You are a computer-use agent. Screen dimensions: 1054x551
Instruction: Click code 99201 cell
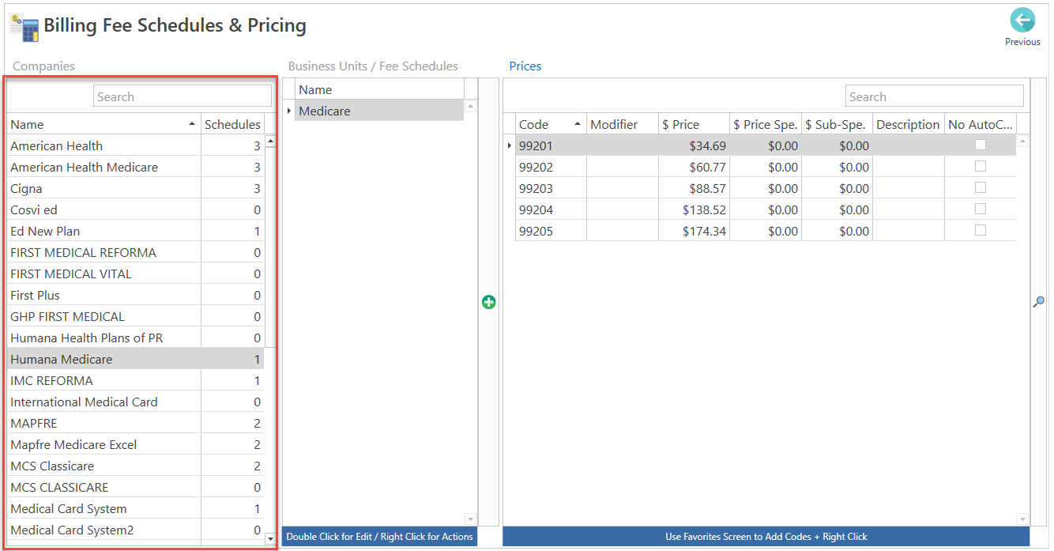pyautogui.click(x=551, y=145)
